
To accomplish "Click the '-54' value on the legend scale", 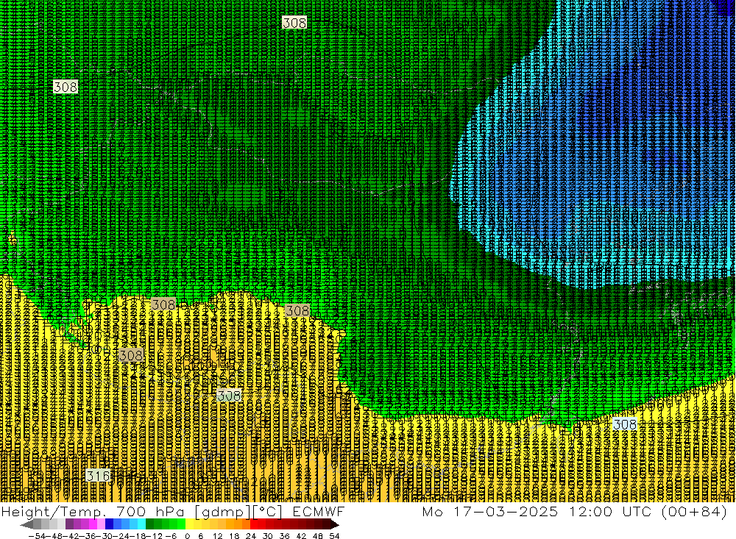I will tap(37, 536).
